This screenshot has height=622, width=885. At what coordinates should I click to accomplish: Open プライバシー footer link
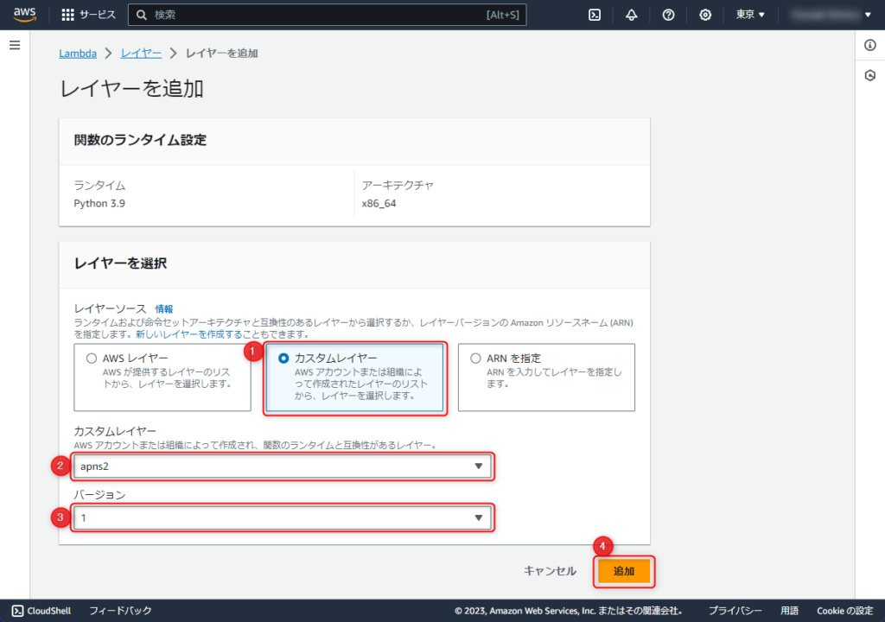[735, 611]
